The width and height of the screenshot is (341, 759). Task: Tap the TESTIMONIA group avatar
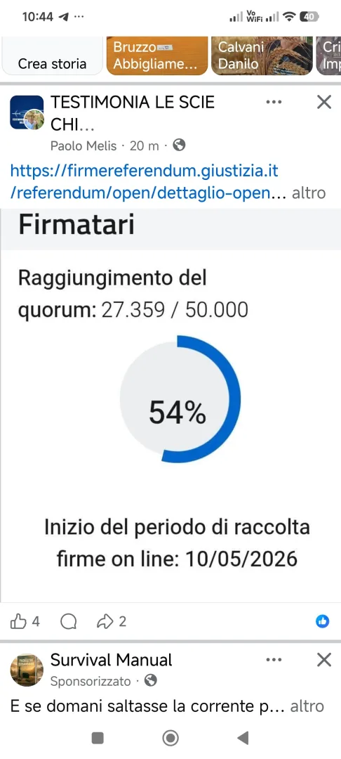point(27,112)
